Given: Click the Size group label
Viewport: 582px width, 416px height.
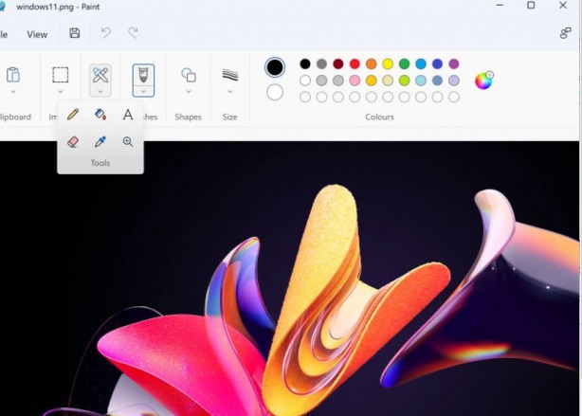Looking at the screenshot, I should 229,117.
